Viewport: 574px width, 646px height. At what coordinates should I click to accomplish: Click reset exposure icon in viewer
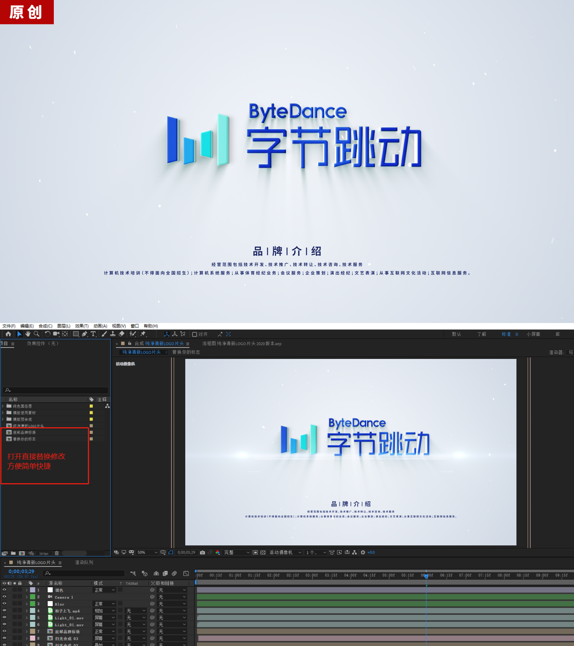point(363,552)
